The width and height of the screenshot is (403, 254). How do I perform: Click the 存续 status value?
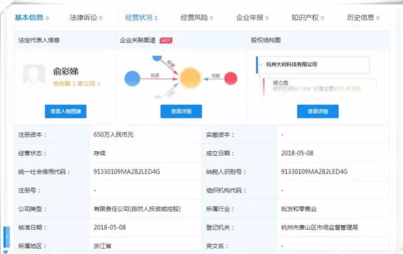click(100, 153)
